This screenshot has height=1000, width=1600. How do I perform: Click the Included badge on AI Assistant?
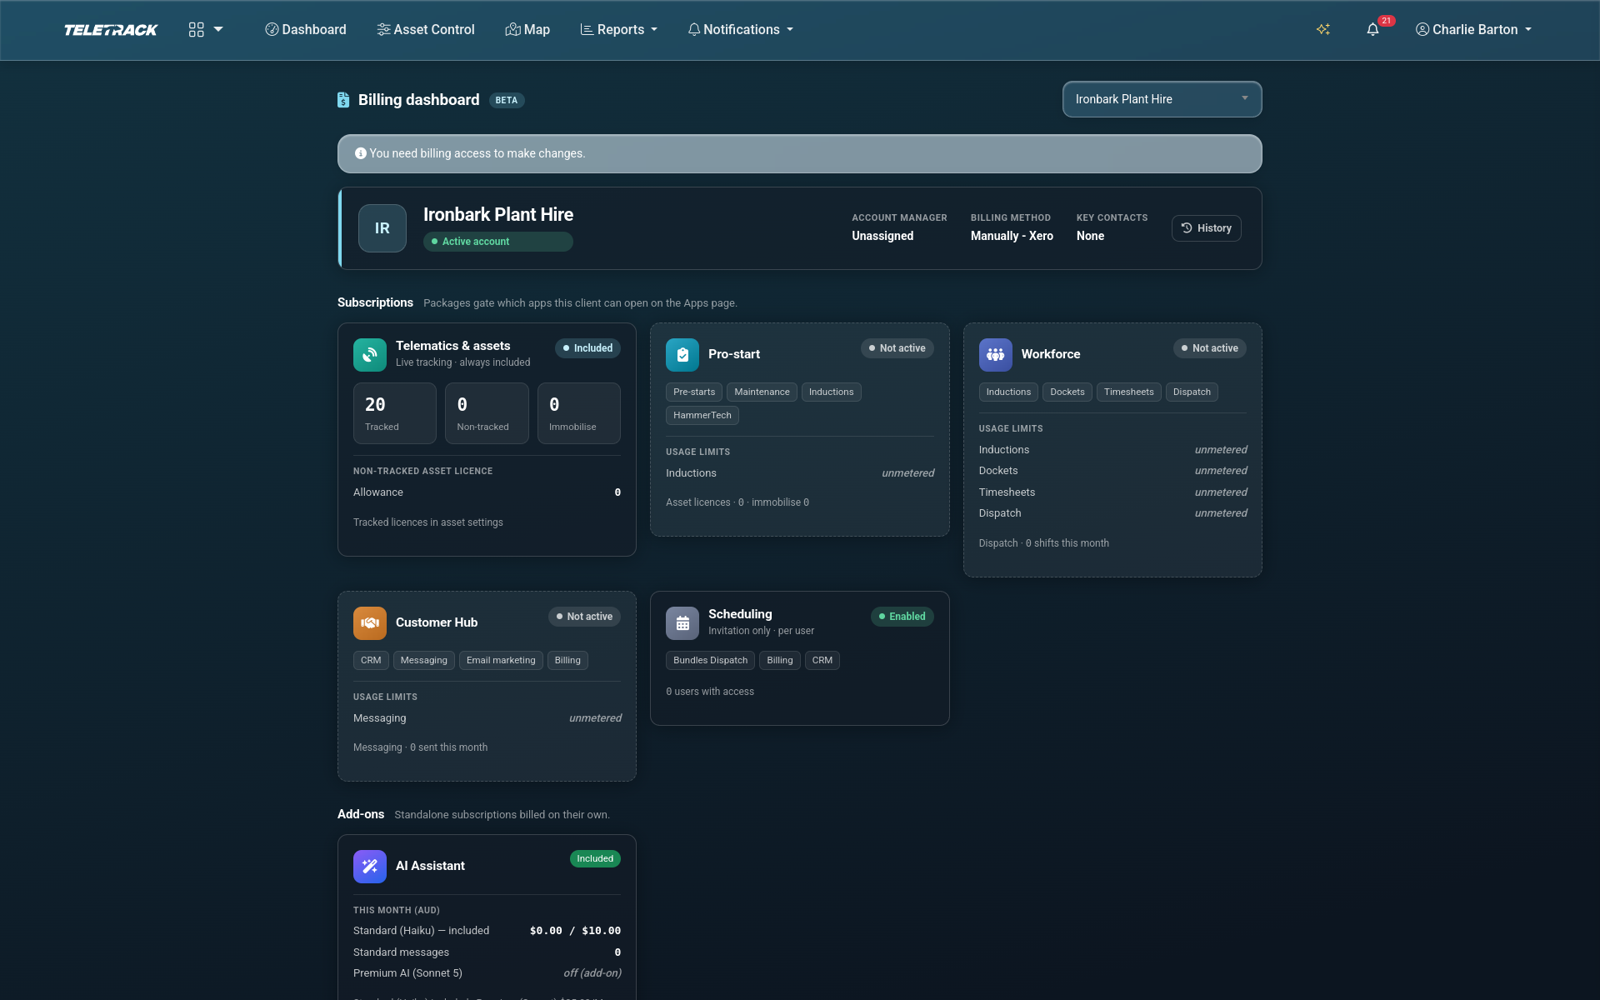[595, 858]
